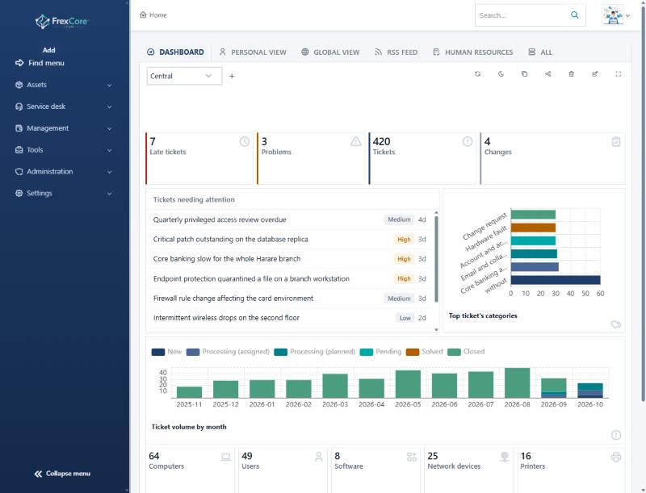This screenshot has height=493, width=646.
Task: Click the warning triangle on Problems card
Action: pyautogui.click(x=356, y=141)
